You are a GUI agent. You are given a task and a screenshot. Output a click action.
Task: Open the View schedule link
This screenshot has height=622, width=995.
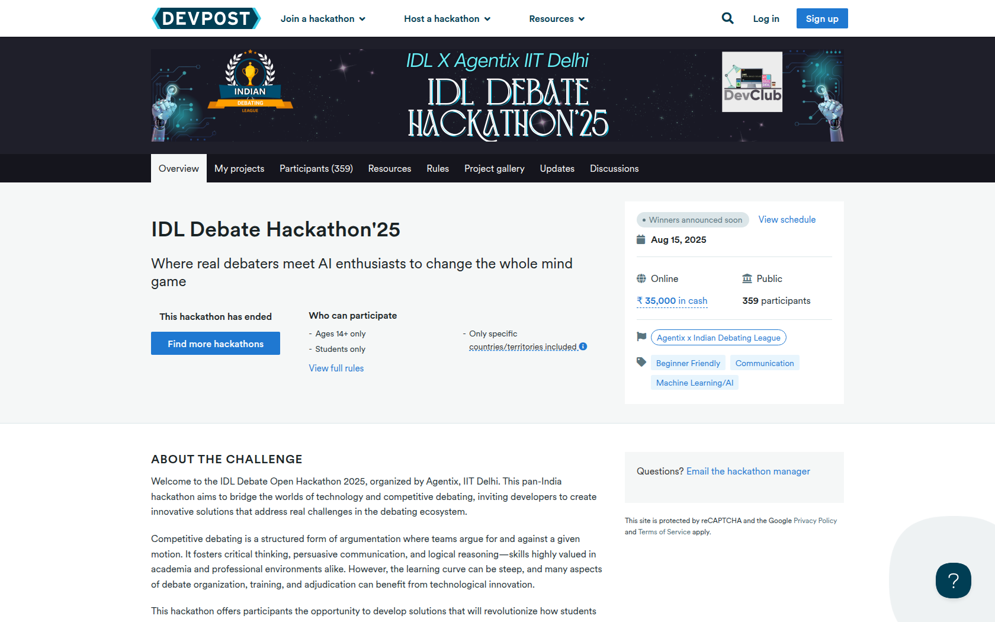(x=787, y=220)
